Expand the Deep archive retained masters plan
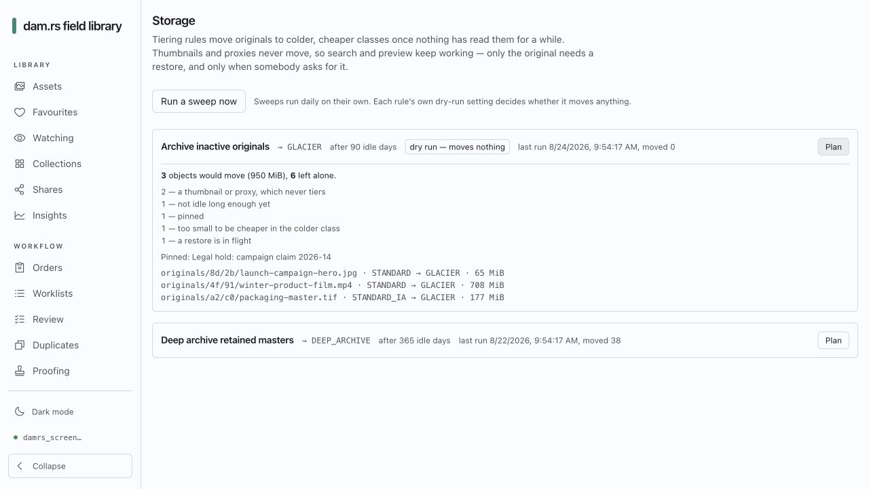 (x=833, y=340)
